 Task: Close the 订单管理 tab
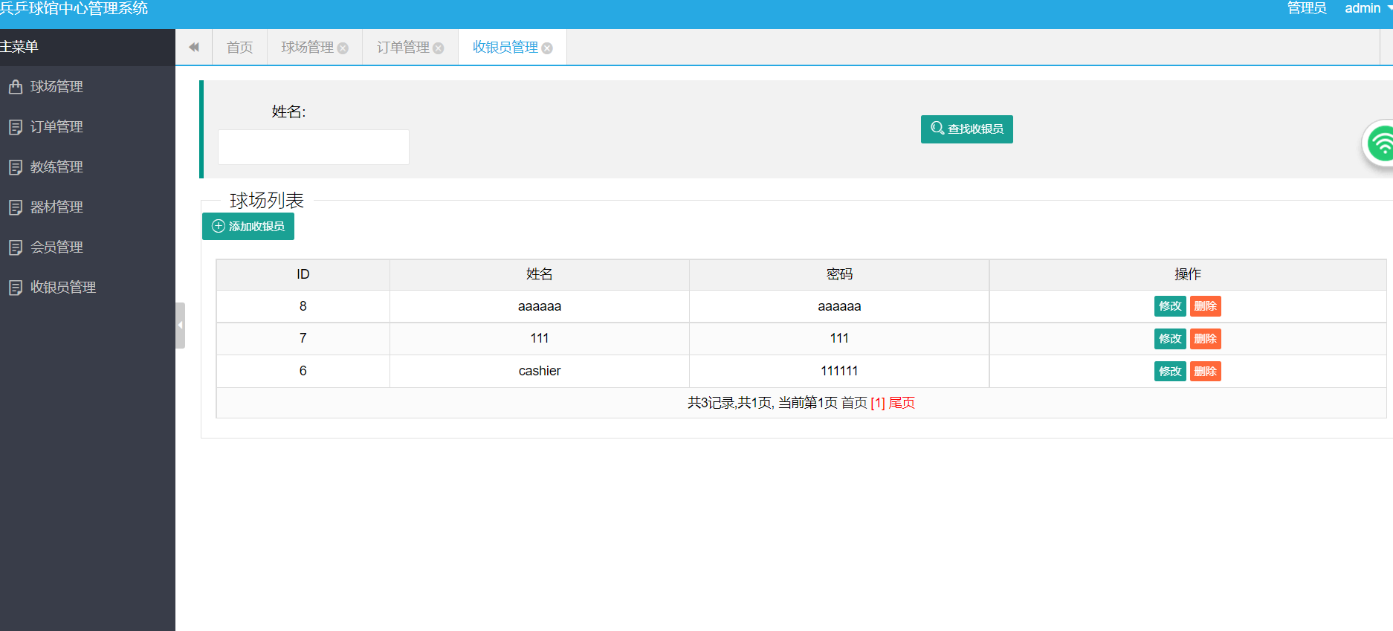[439, 48]
